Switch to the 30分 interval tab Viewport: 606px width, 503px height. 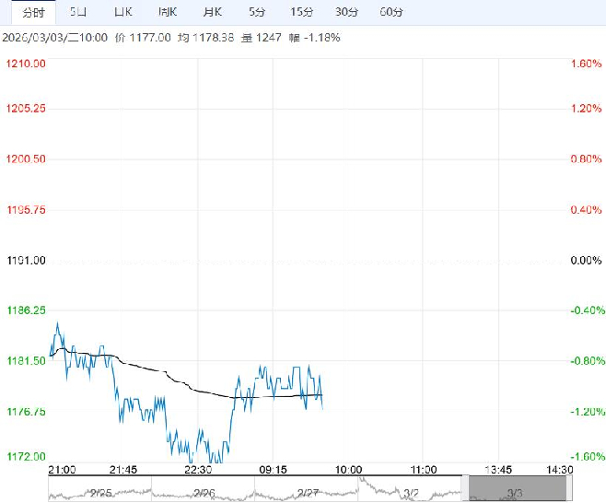pyautogui.click(x=346, y=12)
